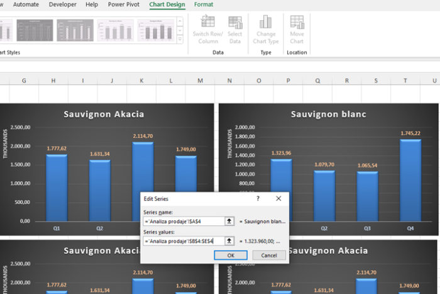Click the Q3 bar in Sauvignon blanc chart

[367, 196]
